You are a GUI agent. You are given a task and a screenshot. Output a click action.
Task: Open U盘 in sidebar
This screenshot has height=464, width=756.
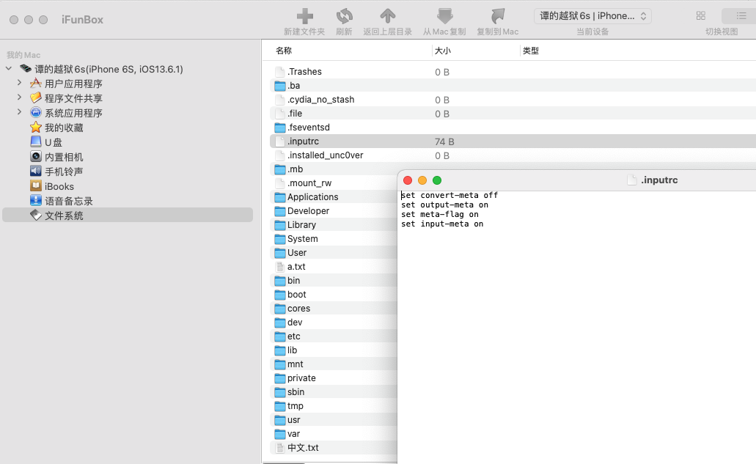coord(54,143)
